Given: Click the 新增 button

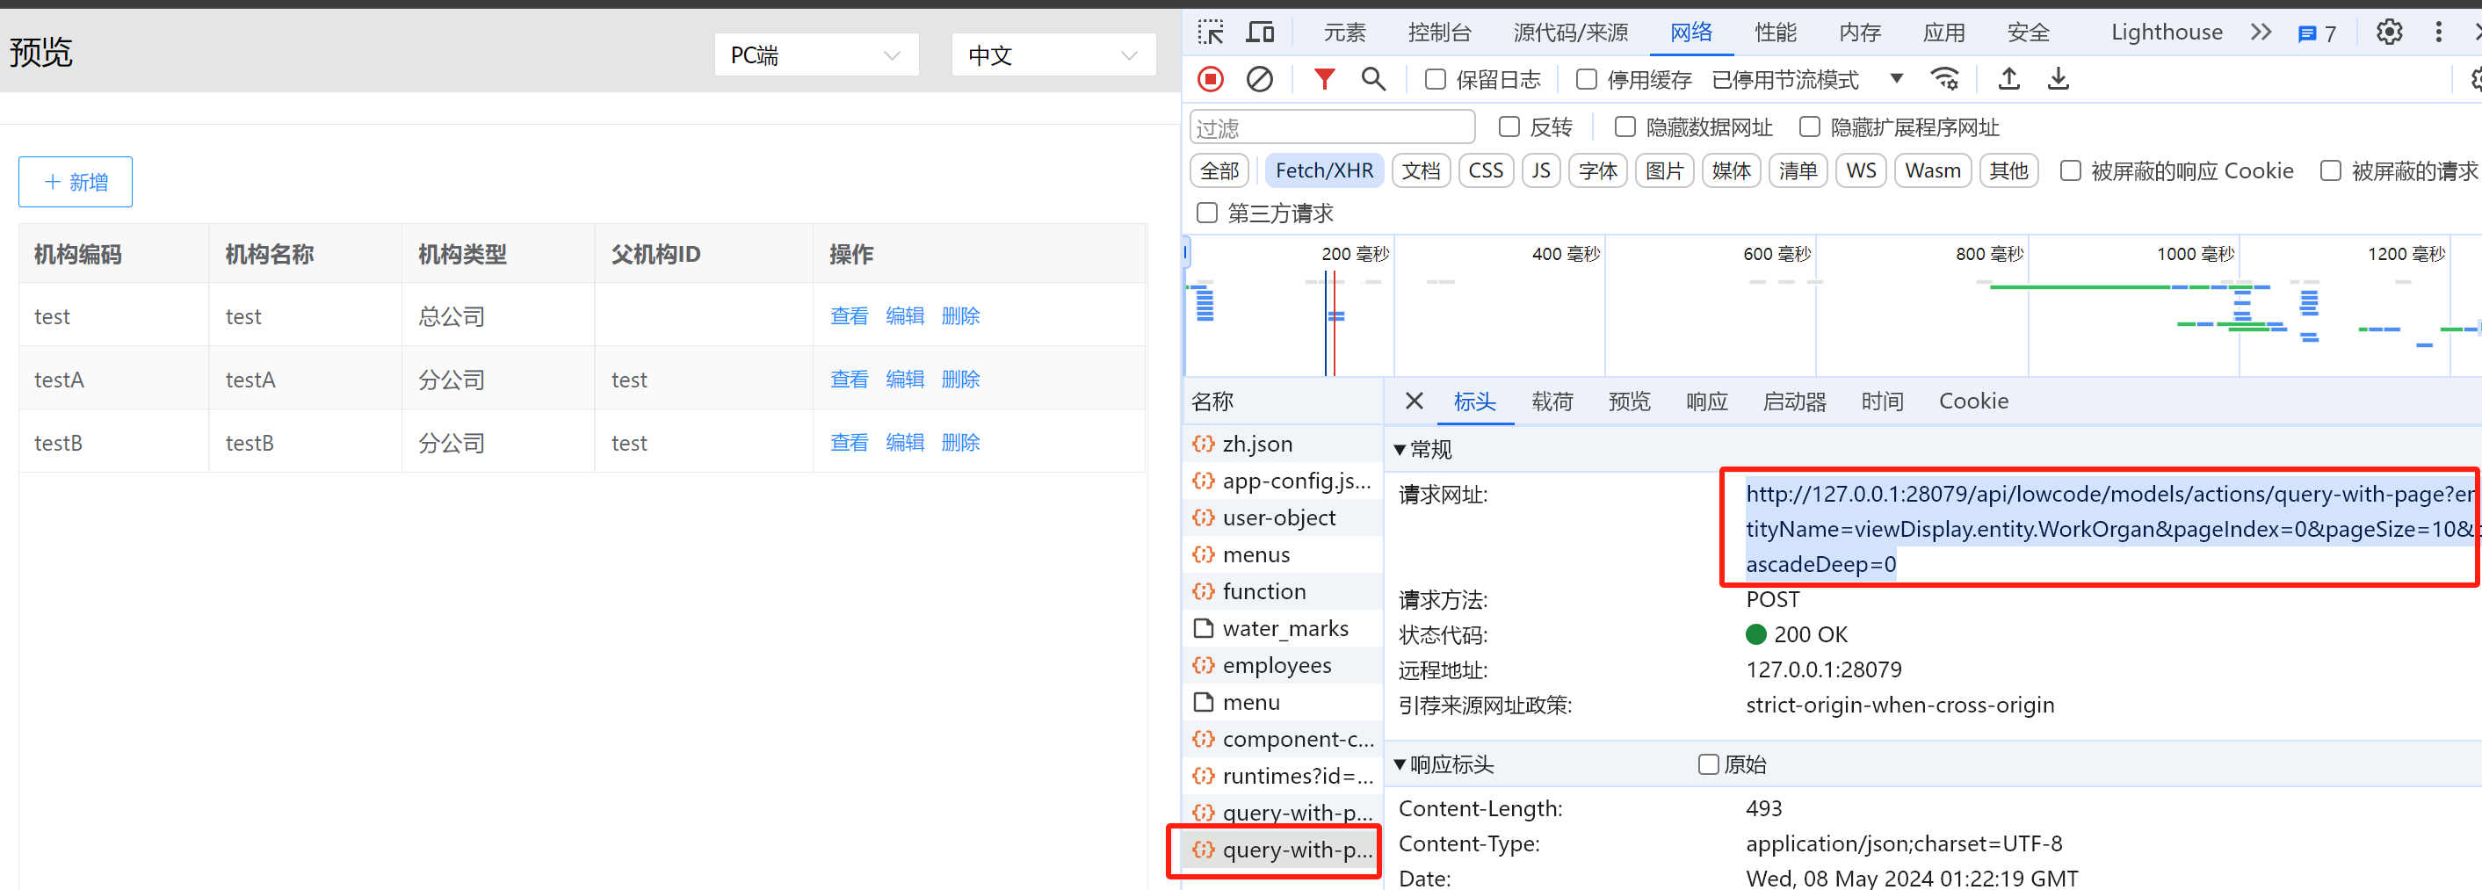Looking at the screenshot, I should (x=76, y=182).
